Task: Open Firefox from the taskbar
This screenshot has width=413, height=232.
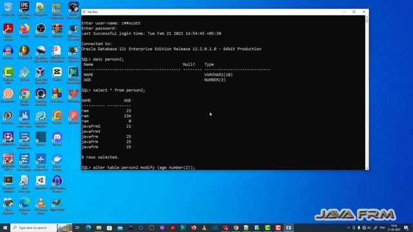Action: click(194, 227)
